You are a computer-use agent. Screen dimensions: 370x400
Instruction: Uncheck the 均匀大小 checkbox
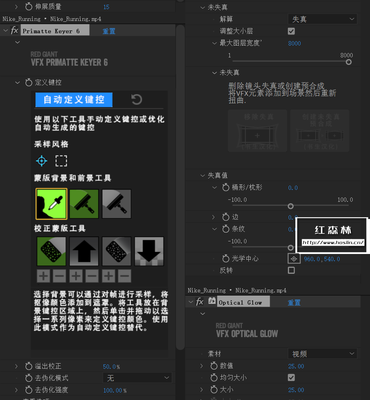point(291,377)
